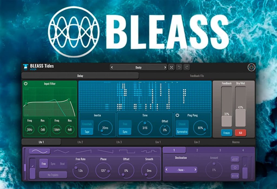
Task: Switch delay time to Sync mode
Action: point(125,131)
